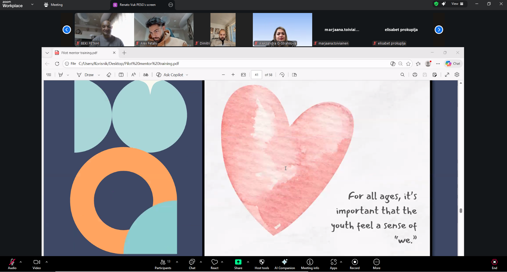The width and height of the screenshot is (507, 272).
Task: Click the End meeting button
Action: (x=494, y=264)
